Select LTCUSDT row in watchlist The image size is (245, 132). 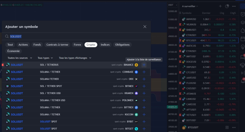tap(209, 72)
